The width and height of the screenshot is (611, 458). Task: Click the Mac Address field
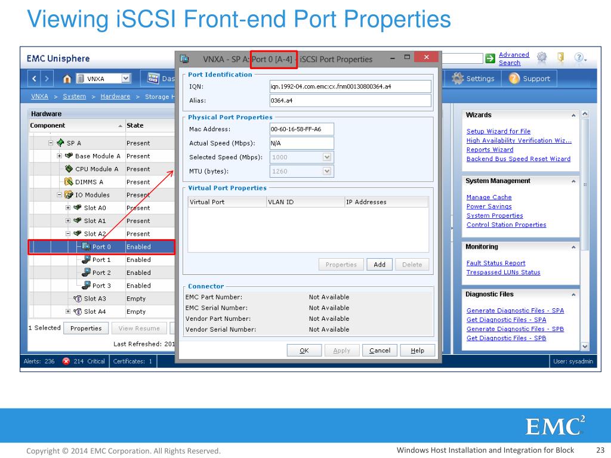[301, 129]
